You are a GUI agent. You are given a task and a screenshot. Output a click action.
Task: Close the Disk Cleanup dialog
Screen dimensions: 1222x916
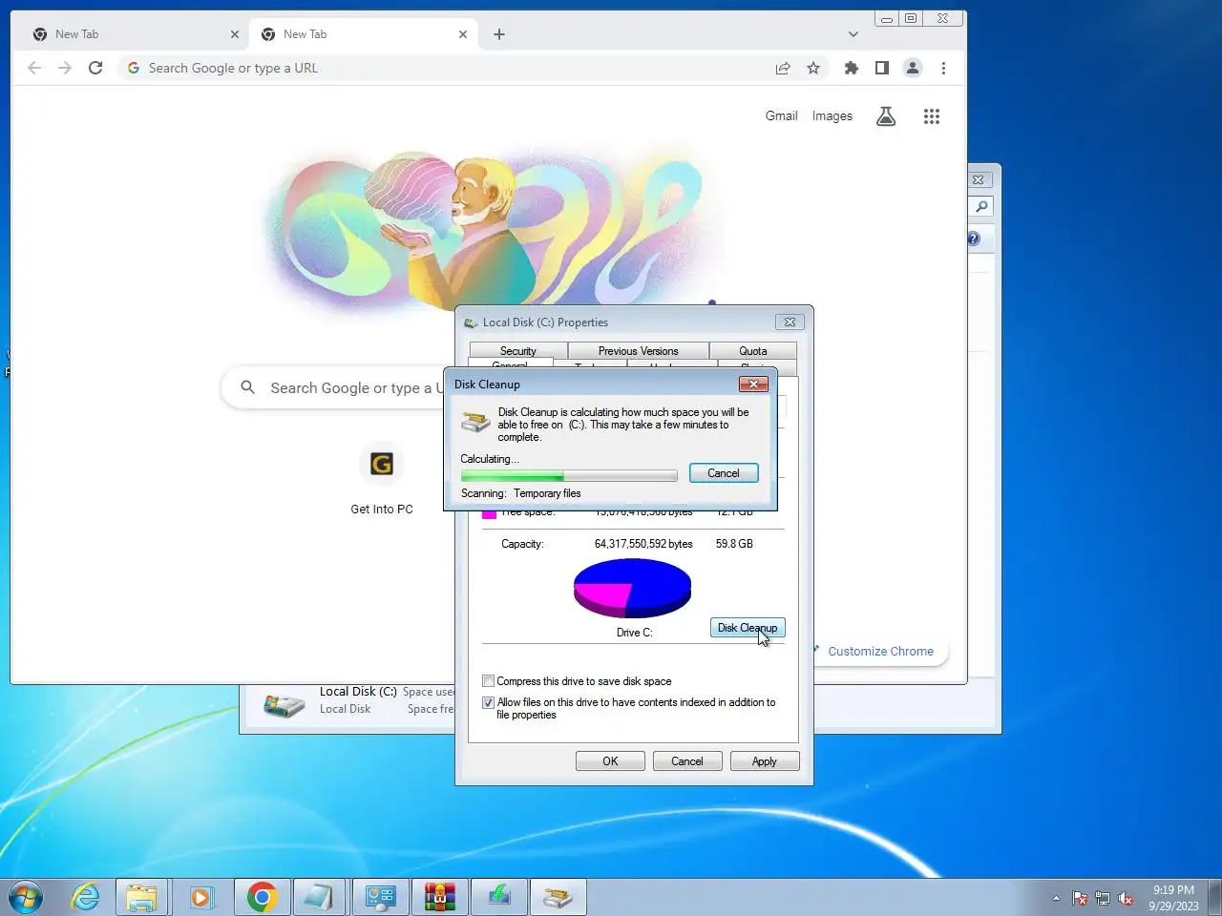click(x=753, y=384)
